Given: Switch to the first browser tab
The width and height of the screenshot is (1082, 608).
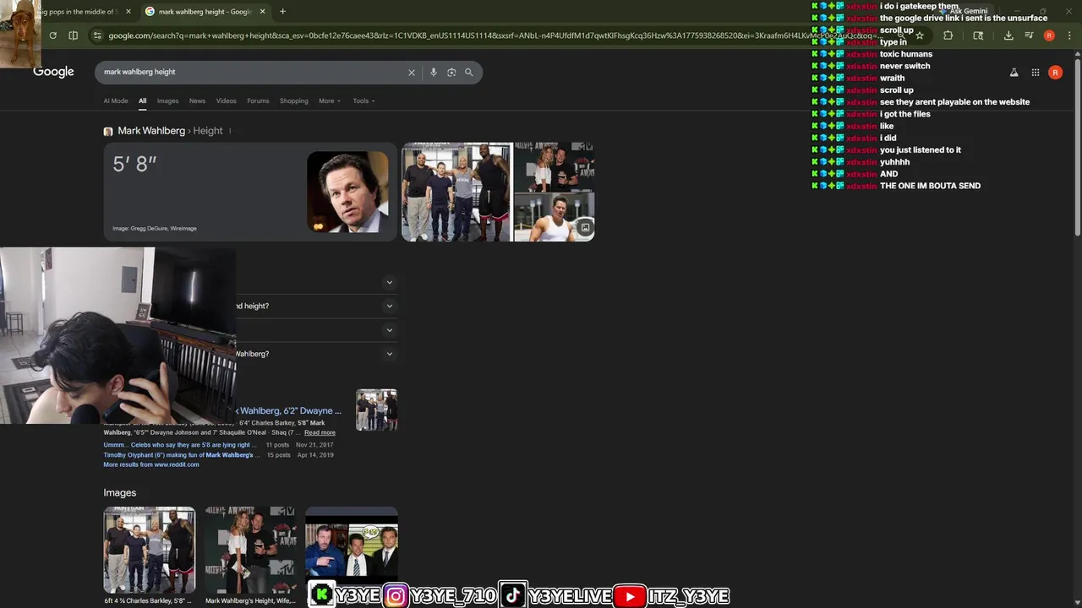Looking at the screenshot, I should pyautogui.click(x=85, y=12).
